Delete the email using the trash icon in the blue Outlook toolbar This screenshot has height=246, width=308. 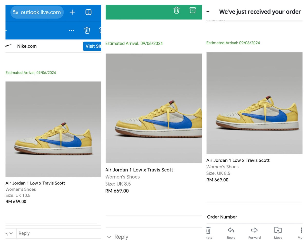[x=87, y=30]
